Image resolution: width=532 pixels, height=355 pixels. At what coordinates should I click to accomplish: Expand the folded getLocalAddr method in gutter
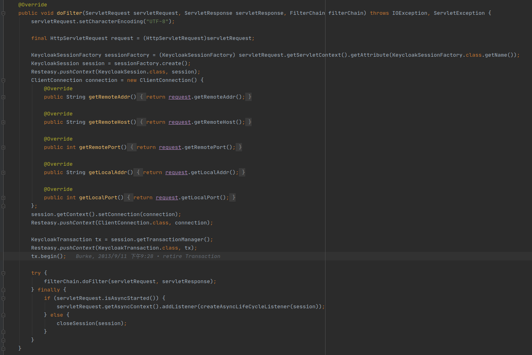3,173
